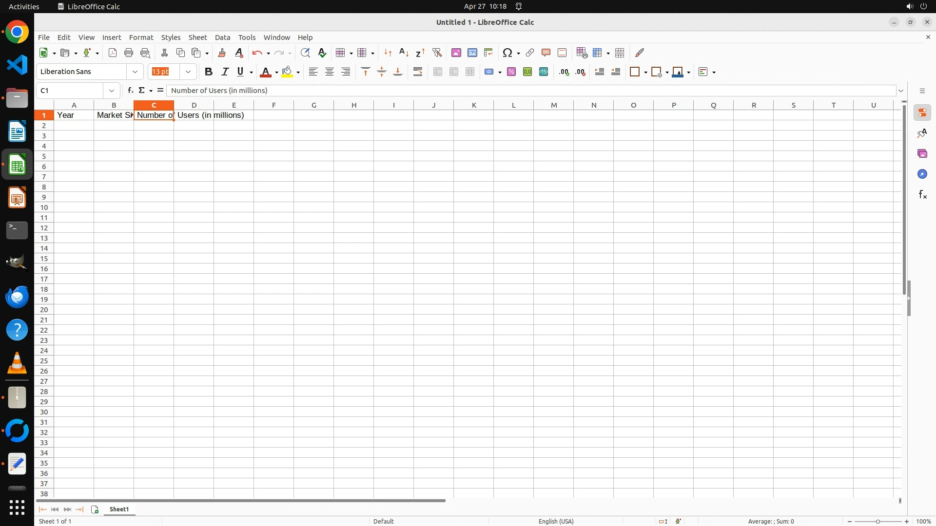Screen dimensions: 936x526
Task: Expand the font name dropdown
Action: [135, 72]
